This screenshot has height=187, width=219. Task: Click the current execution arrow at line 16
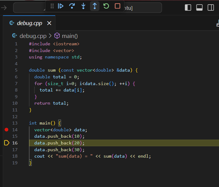coord(7,143)
